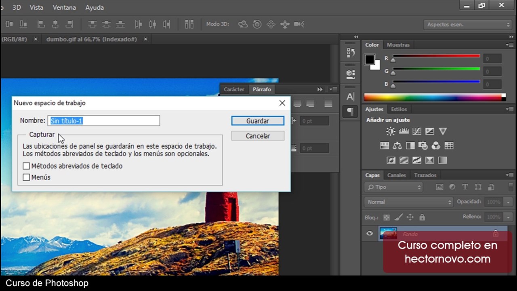Select the 3D rotate mode icon

[243, 24]
